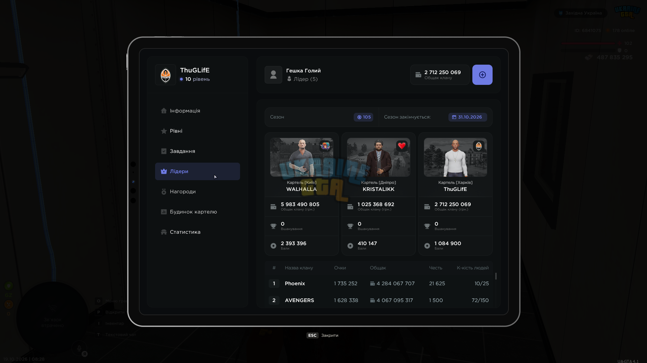Click Phoenix общак value 4 284 067 707

point(392,284)
